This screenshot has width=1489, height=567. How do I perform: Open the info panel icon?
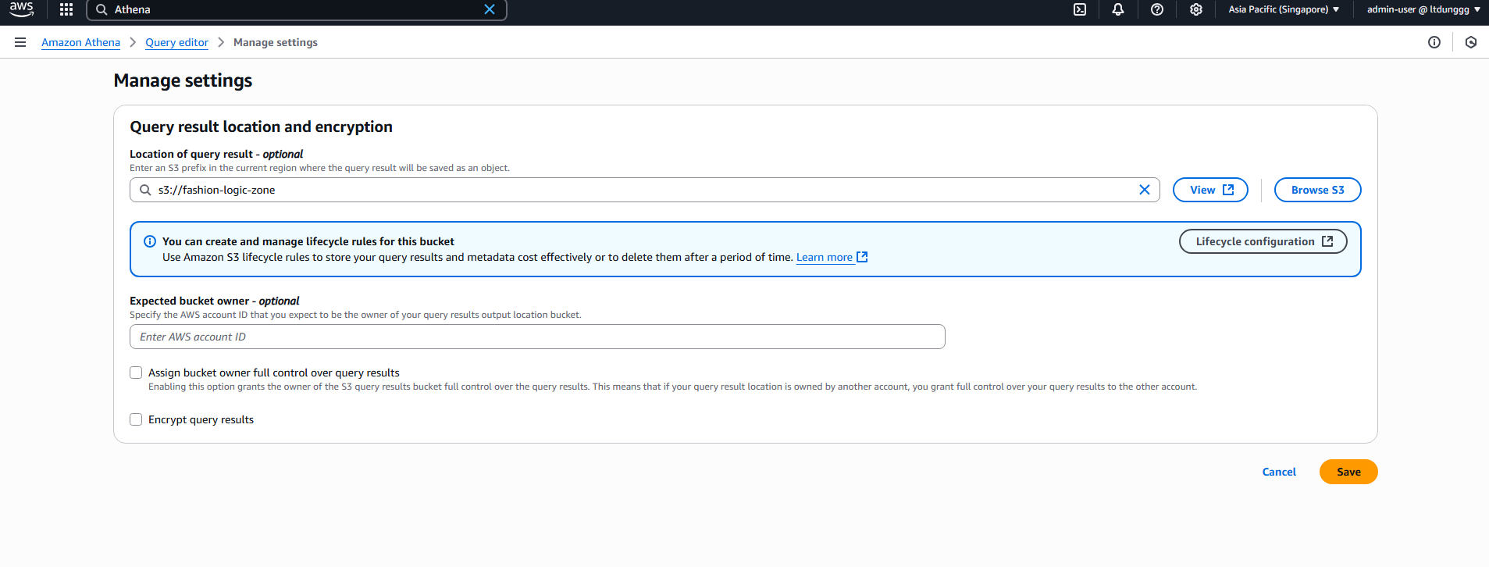(1434, 42)
